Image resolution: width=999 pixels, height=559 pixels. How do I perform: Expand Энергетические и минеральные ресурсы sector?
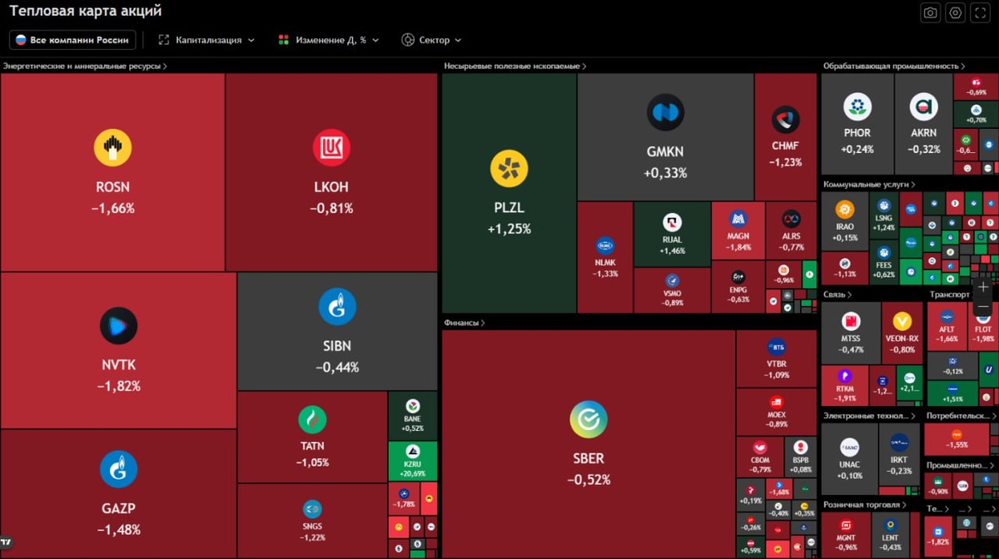pyautogui.click(x=85, y=66)
